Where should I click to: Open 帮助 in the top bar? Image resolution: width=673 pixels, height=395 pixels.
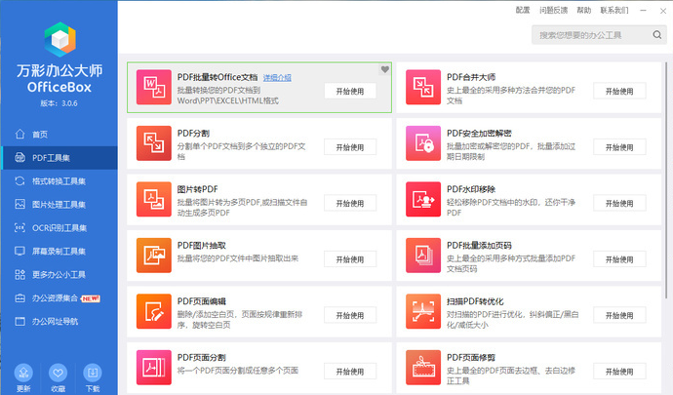583,11
